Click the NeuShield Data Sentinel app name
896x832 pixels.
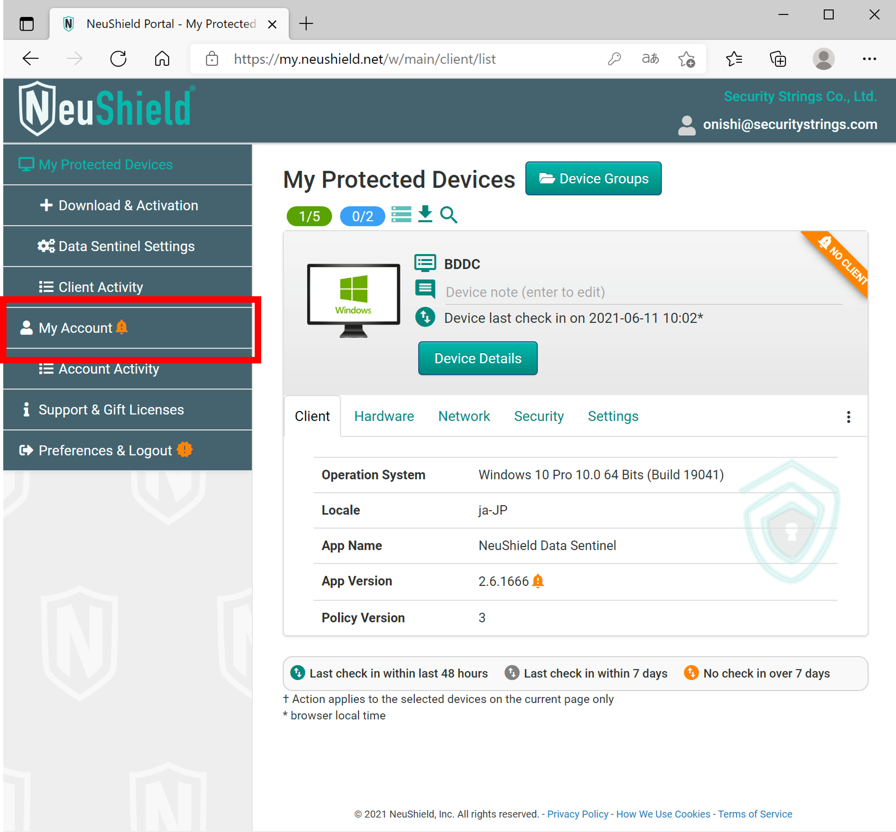(x=547, y=545)
